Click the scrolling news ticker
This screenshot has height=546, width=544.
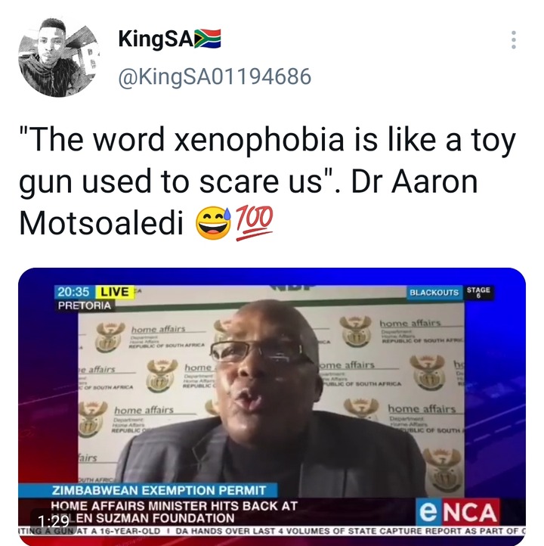(272, 532)
